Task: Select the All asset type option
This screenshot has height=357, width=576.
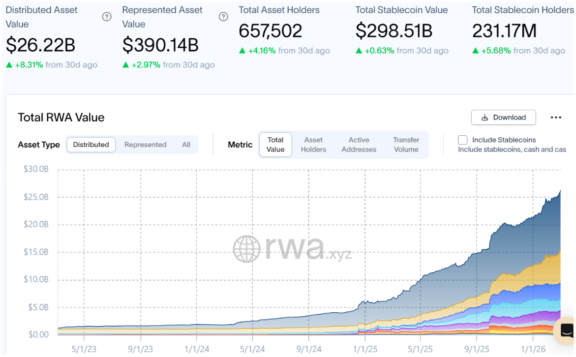Action: (186, 145)
